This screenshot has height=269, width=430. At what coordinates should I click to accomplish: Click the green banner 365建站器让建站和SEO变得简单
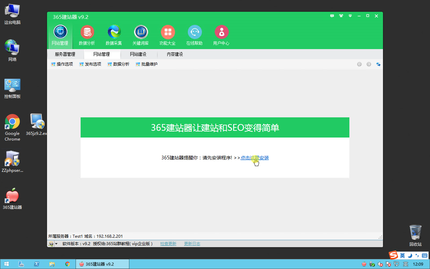coord(215,127)
